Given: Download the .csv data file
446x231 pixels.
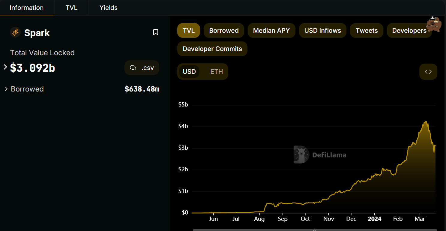Looking at the screenshot, I should (x=142, y=68).
